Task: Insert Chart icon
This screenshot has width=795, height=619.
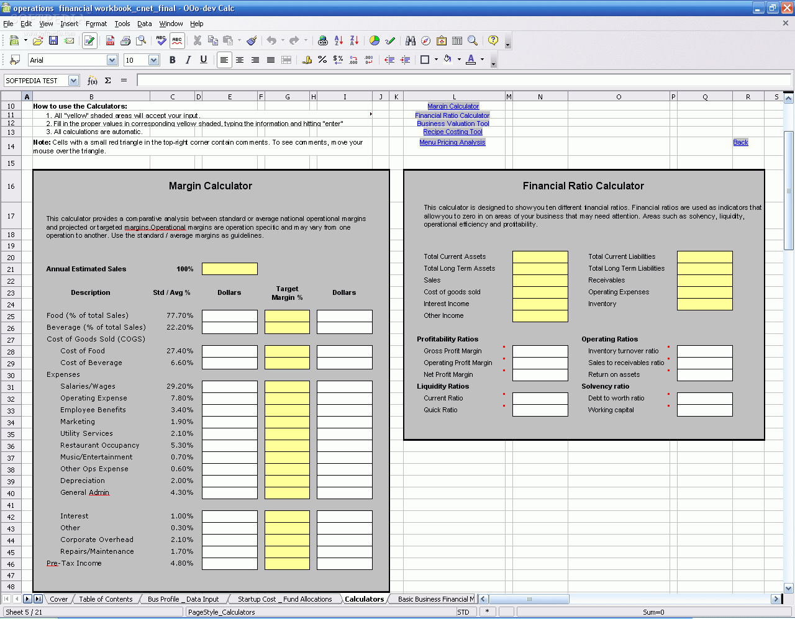Action: 375,40
